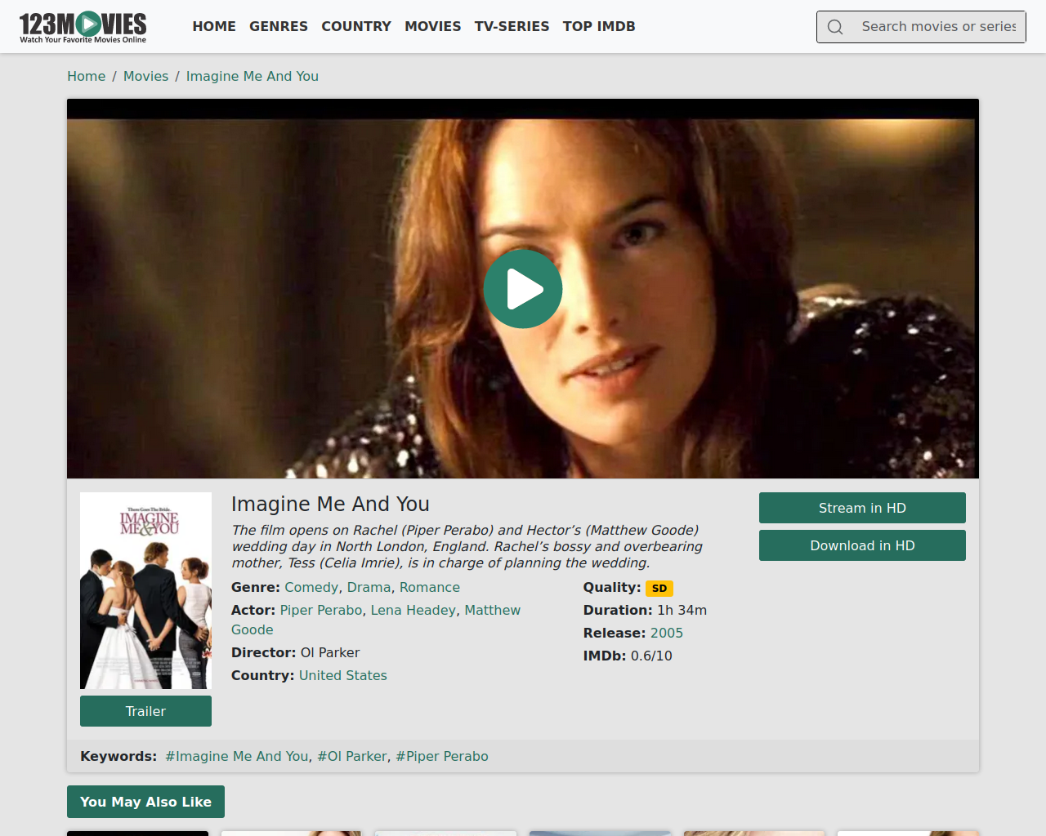Open the COUNTRY menu
Image resolution: width=1046 pixels, height=836 pixels.
pyautogui.click(x=356, y=26)
